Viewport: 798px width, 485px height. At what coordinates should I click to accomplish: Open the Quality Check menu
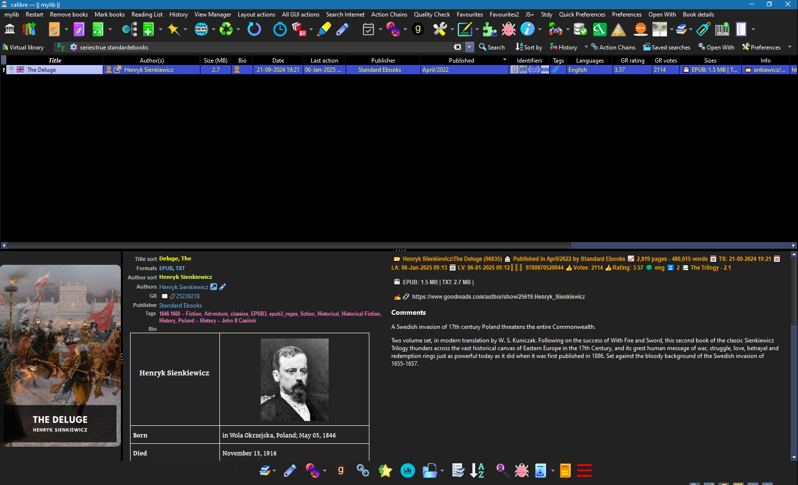pyautogui.click(x=432, y=15)
